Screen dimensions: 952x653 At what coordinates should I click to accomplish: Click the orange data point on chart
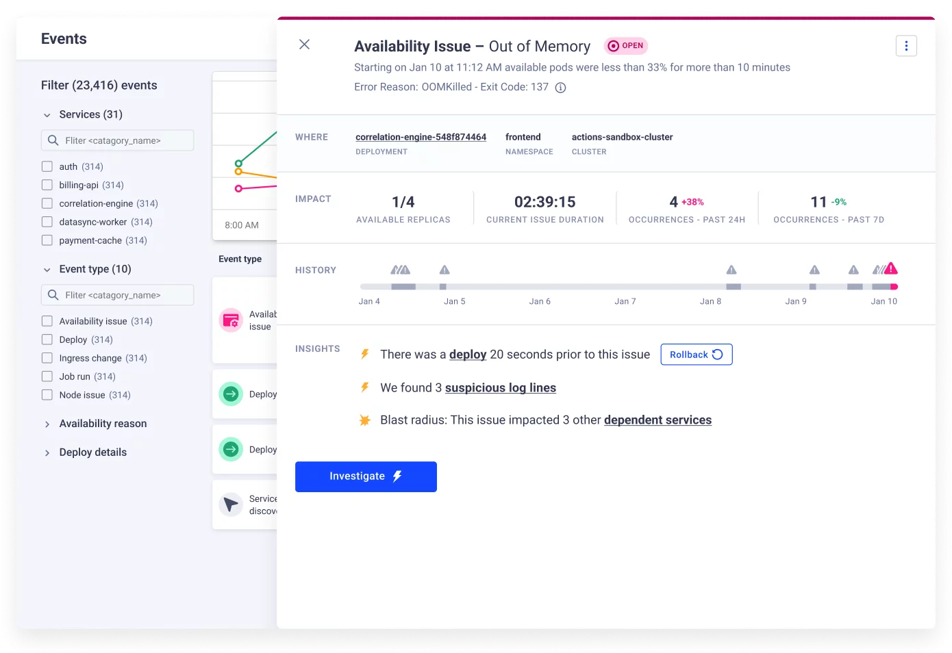pyautogui.click(x=238, y=172)
